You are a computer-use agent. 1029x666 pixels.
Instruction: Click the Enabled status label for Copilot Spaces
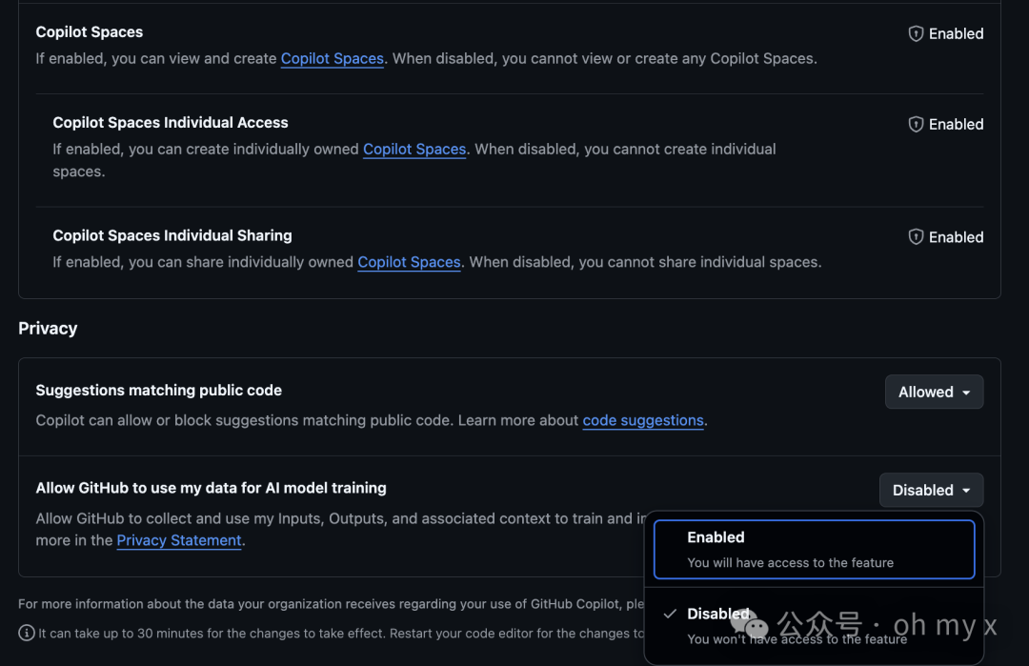(956, 33)
